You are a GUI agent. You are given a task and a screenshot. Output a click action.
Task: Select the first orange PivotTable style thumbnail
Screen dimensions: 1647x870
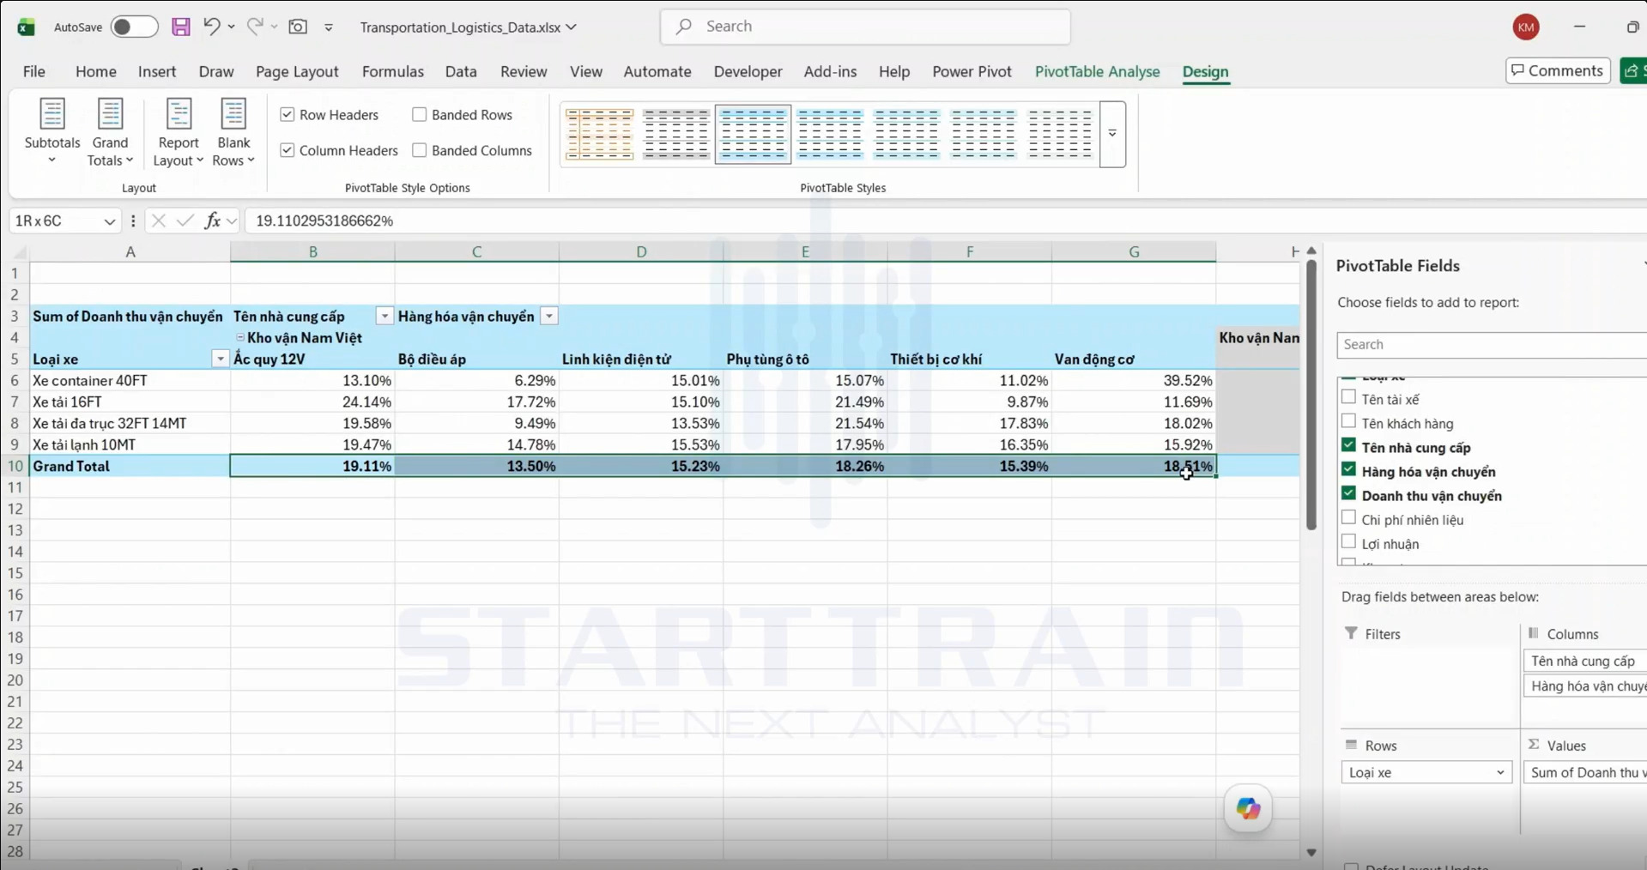point(600,134)
